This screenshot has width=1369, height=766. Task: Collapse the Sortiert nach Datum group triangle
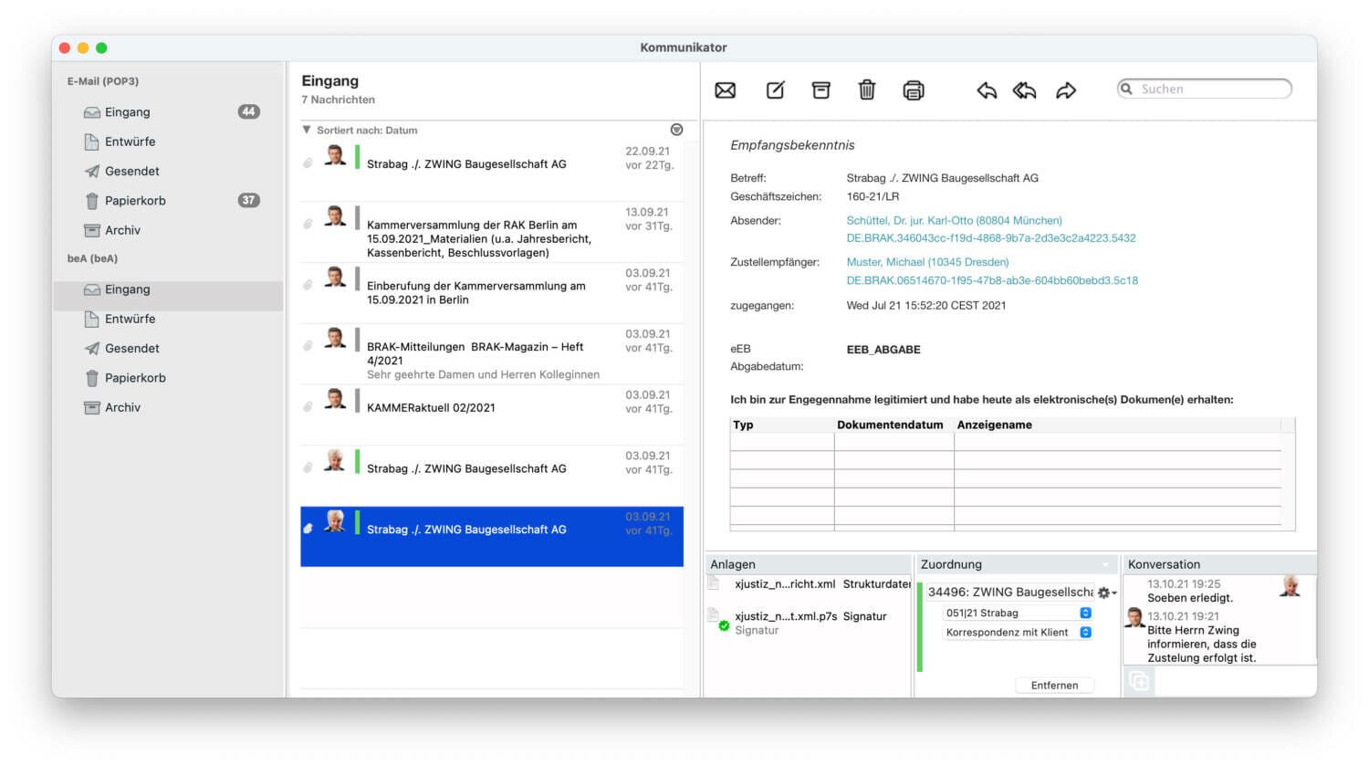tap(307, 130)
